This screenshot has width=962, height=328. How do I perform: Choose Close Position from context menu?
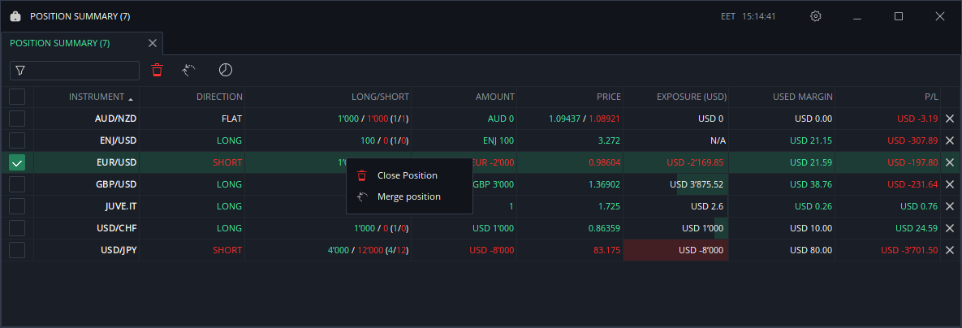409,176
